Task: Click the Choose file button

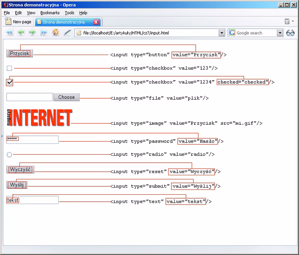Action: pyautogui.click(x=66, y=97)
